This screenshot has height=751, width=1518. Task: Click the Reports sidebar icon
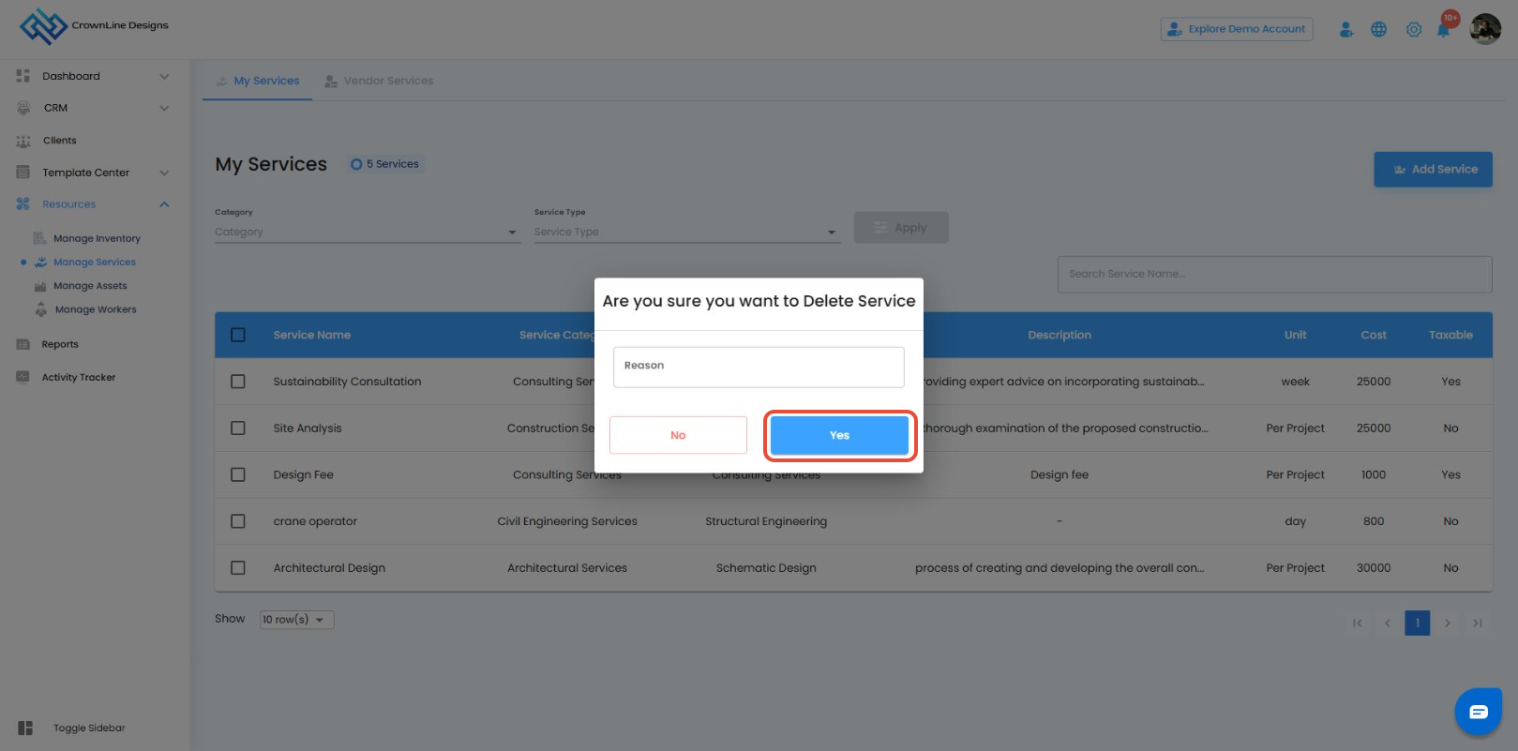click(x=23, y=344)
